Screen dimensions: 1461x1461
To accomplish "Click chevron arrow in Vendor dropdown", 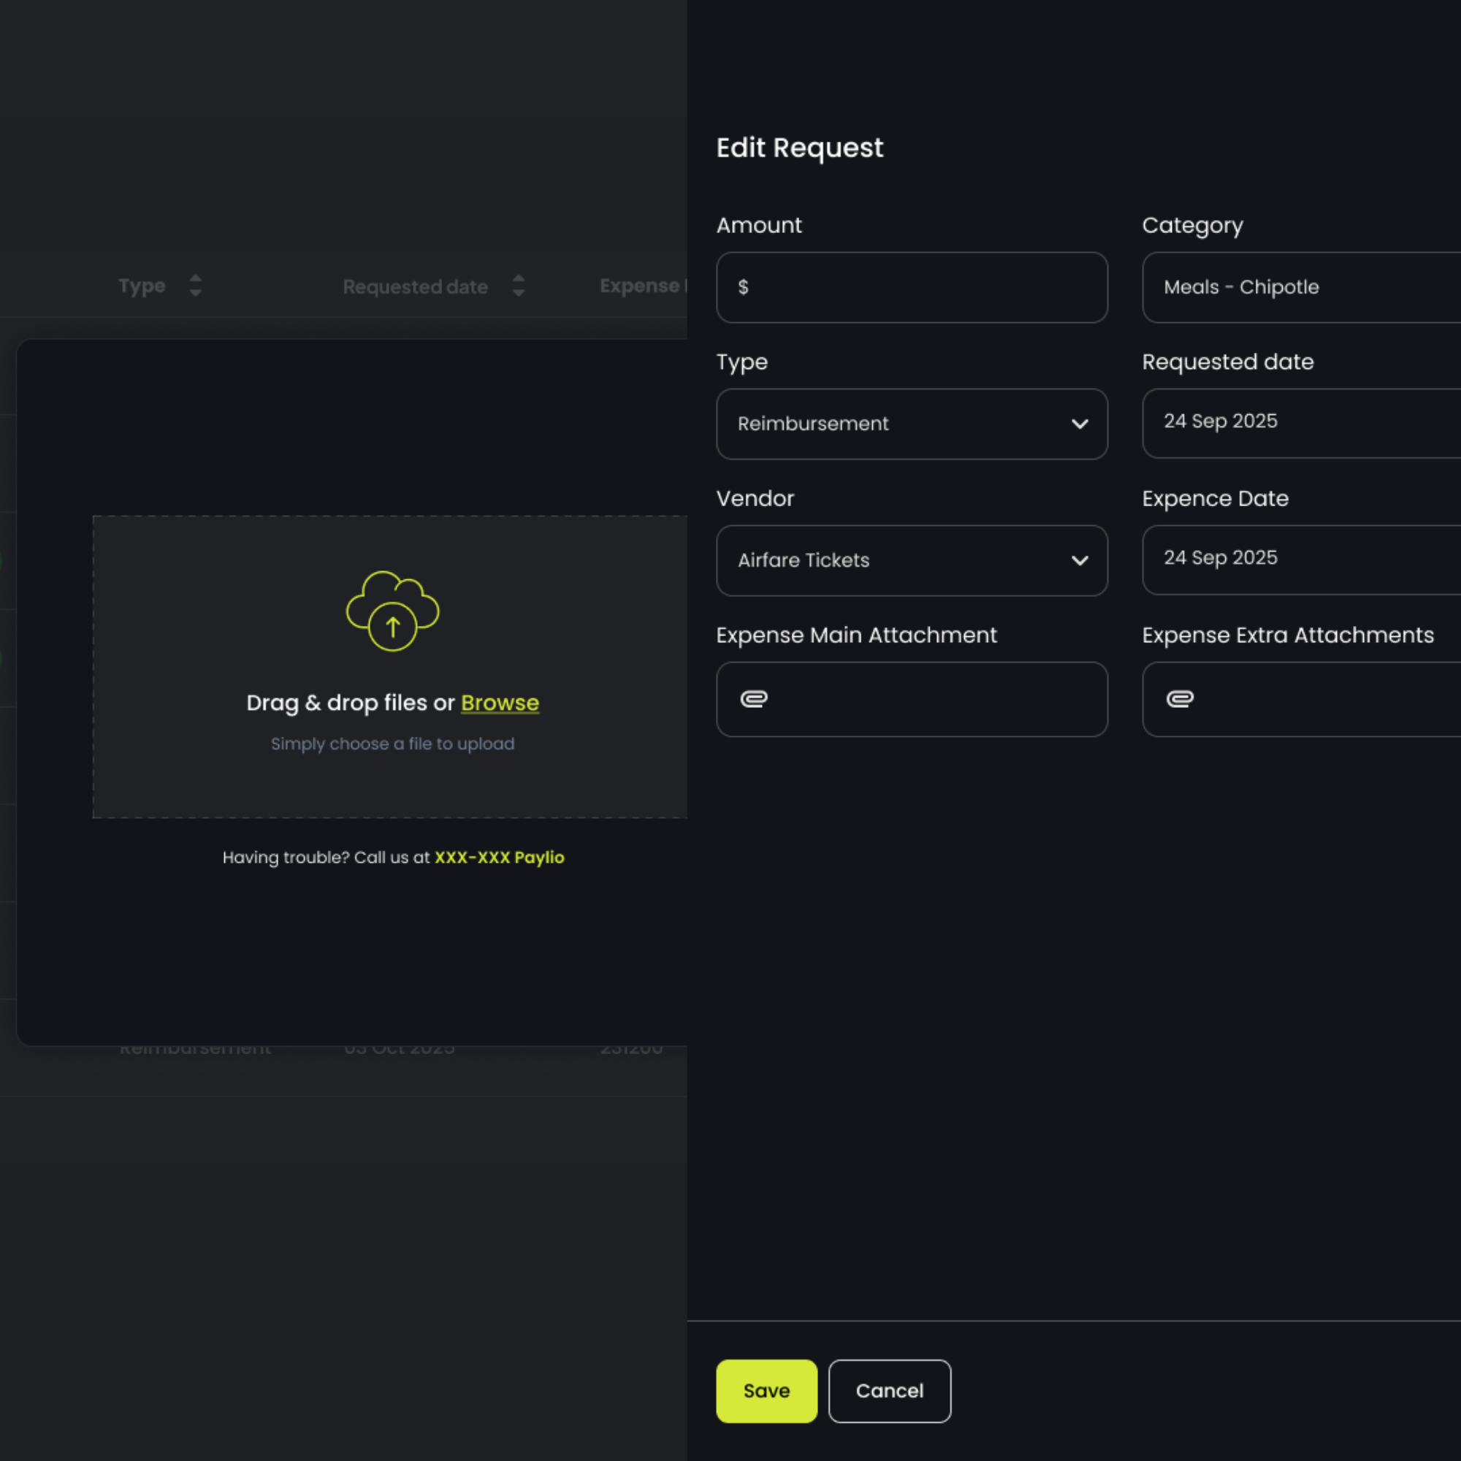I will 1079,560.
